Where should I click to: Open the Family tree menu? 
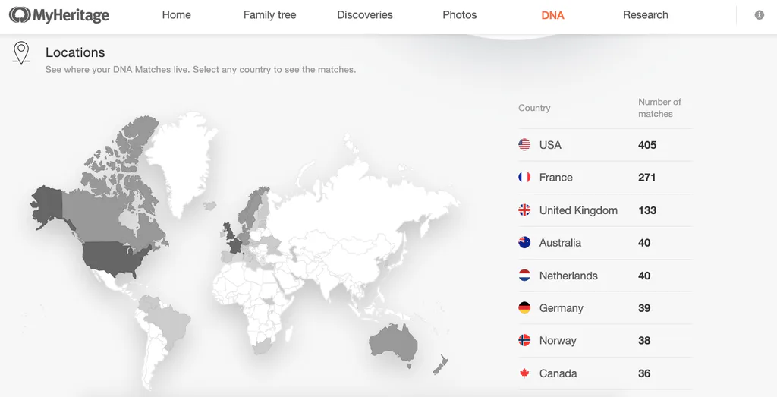click(x=269, y=15)
